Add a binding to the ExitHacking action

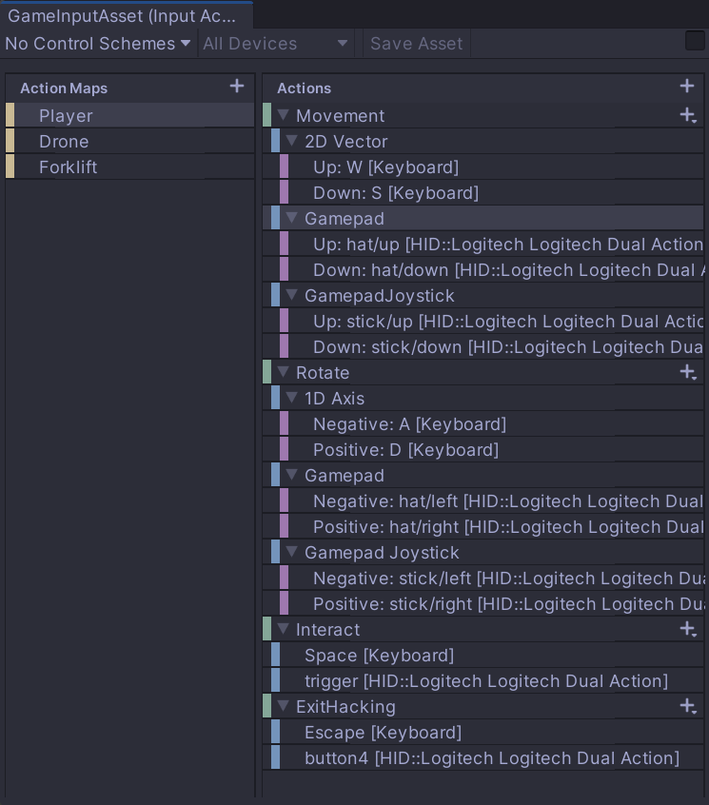pos(686,706)
